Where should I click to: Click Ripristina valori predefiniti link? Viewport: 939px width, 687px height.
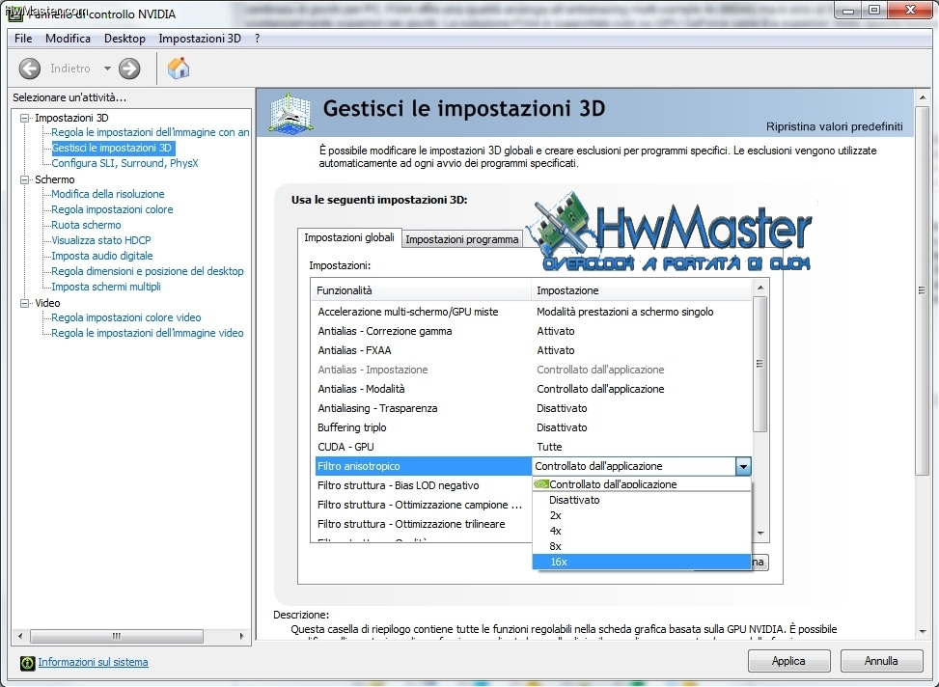[834, 126]
